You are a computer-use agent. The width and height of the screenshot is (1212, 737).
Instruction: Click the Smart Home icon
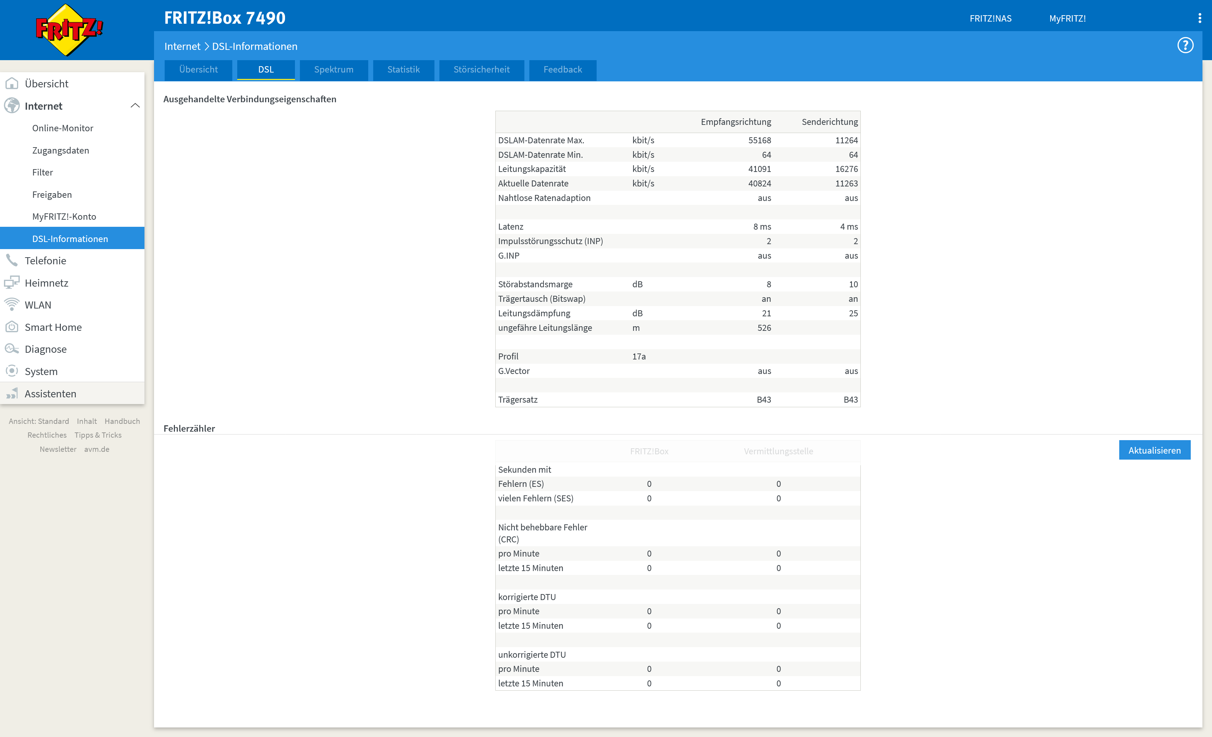[12, 327]
